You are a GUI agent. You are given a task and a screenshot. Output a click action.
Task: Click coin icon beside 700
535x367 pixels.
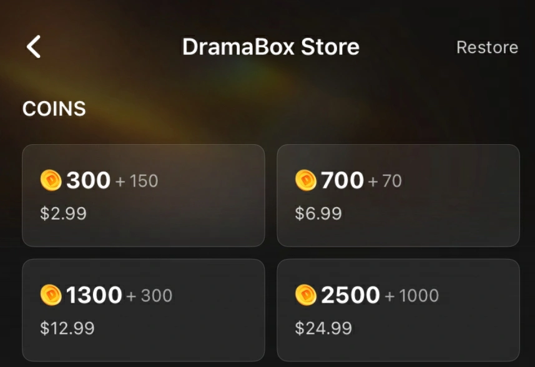click(305, 181)
